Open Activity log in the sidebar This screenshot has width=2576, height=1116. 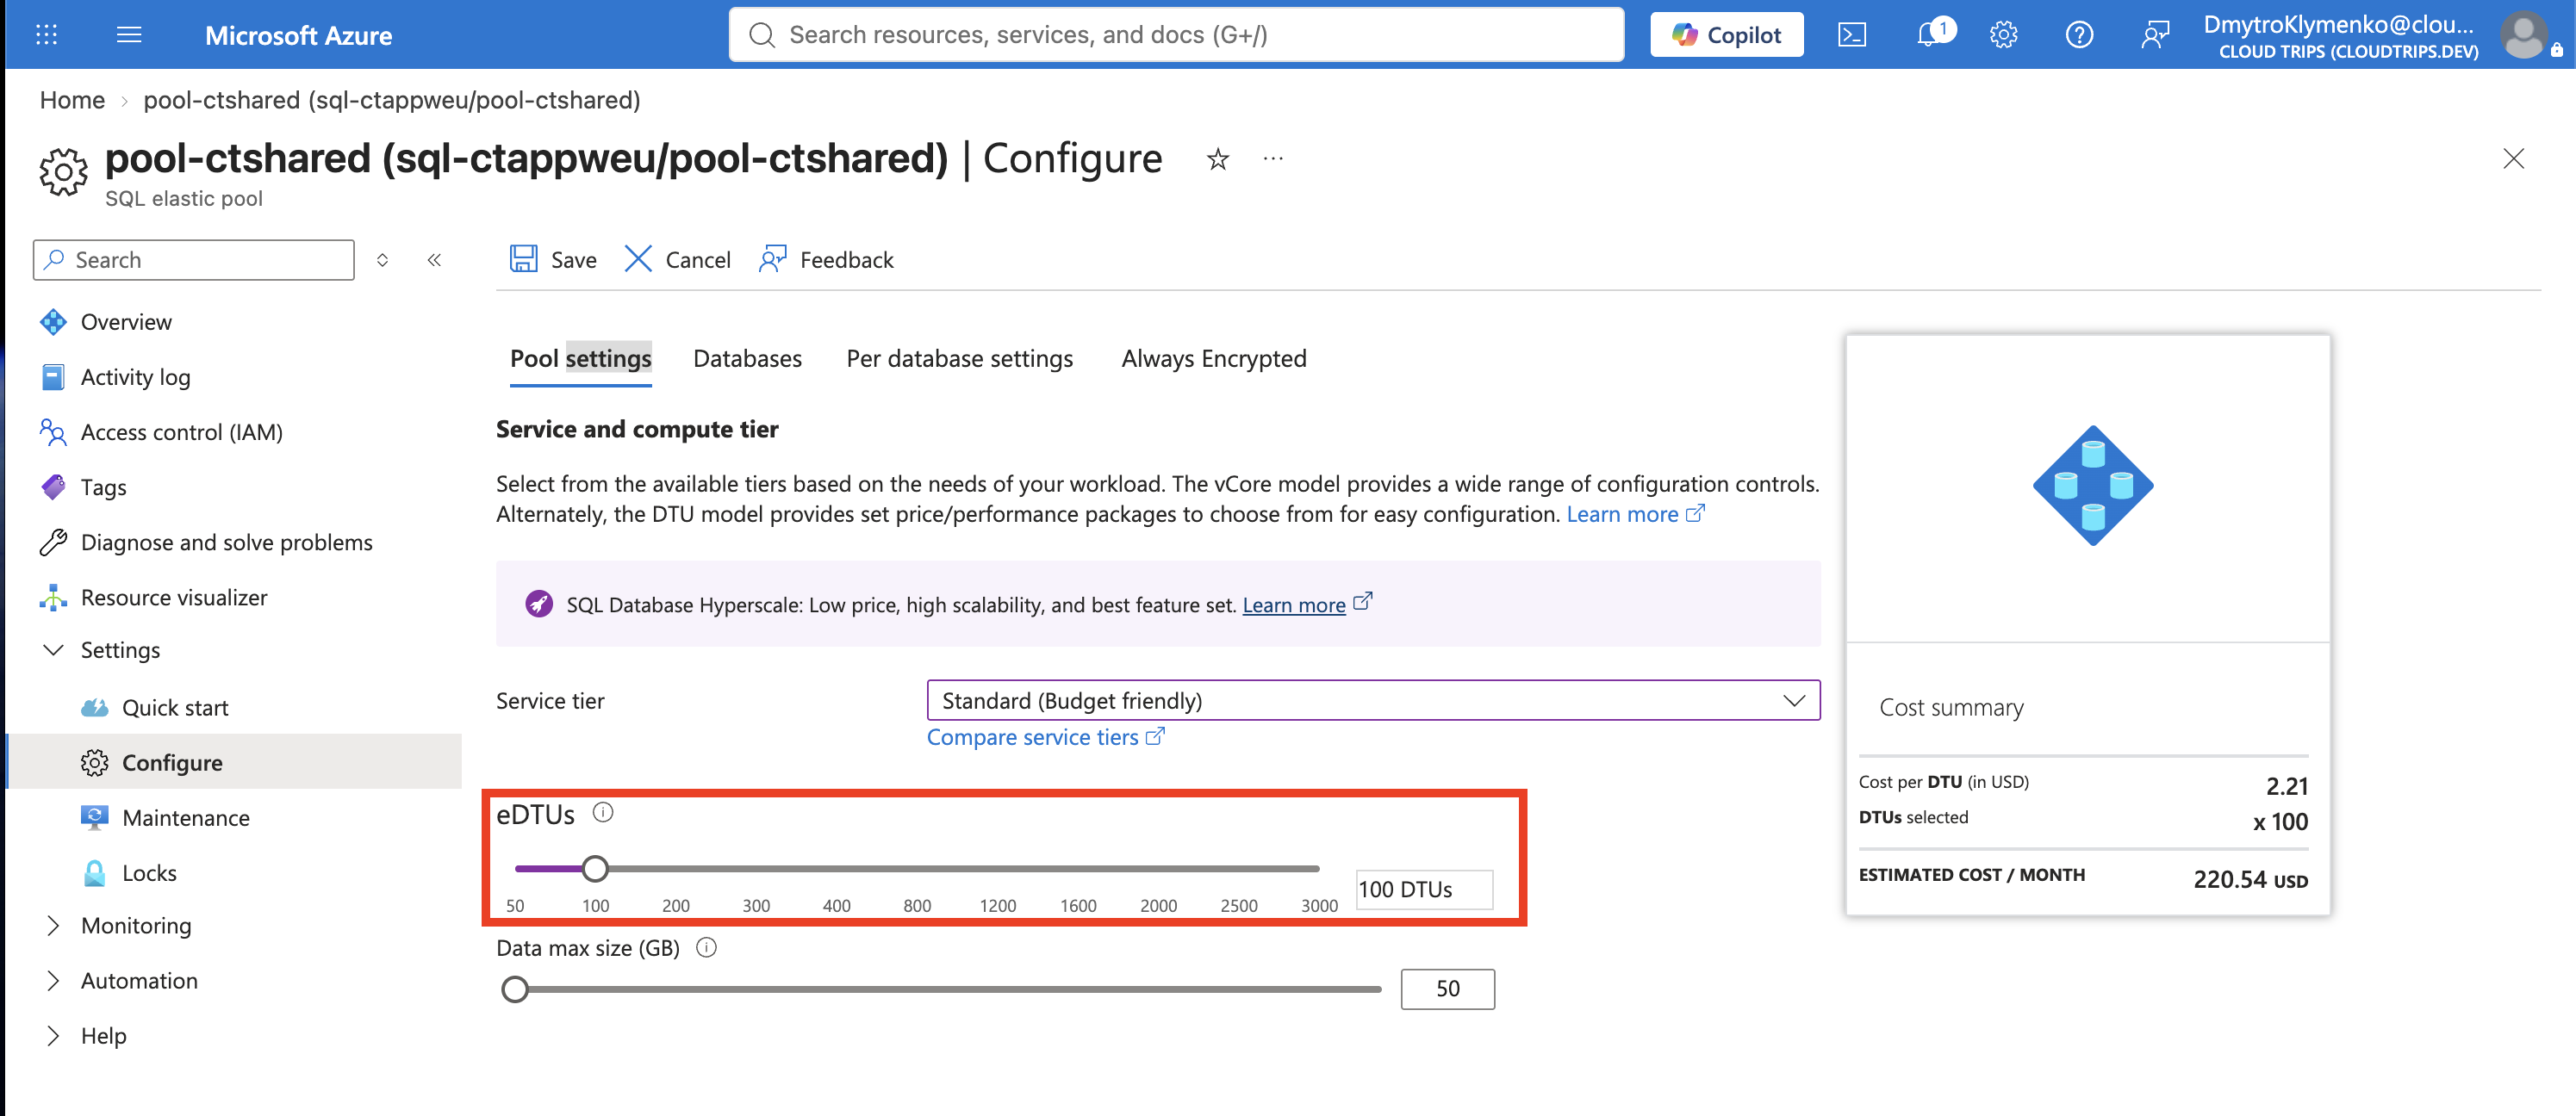(135, 376)
